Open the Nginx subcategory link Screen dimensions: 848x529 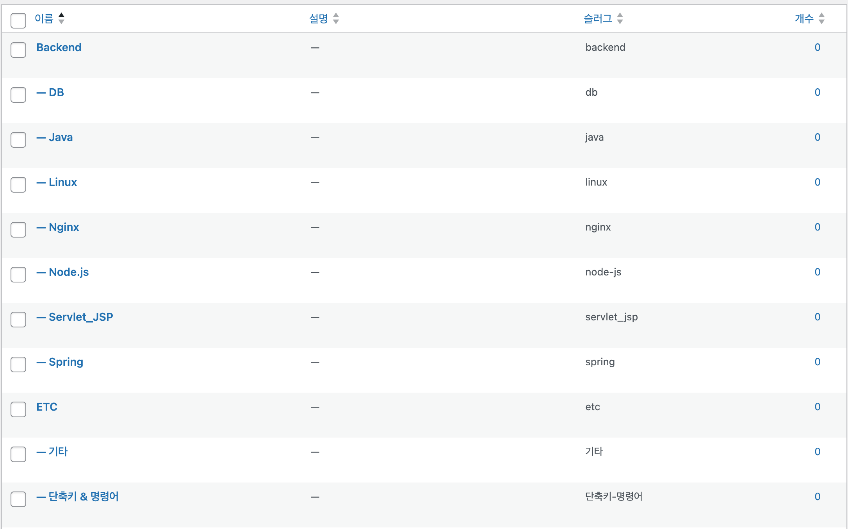58,227
